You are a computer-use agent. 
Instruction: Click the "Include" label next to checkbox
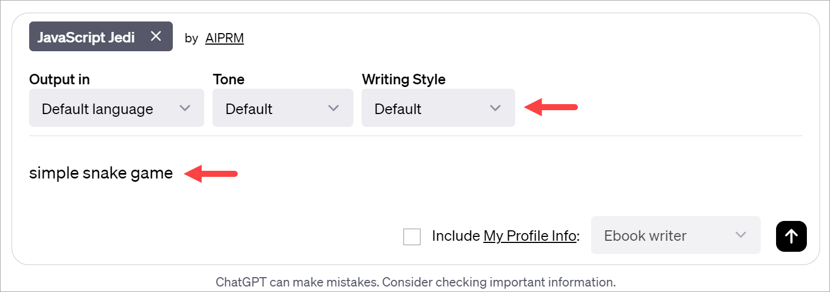coord(456,236)
